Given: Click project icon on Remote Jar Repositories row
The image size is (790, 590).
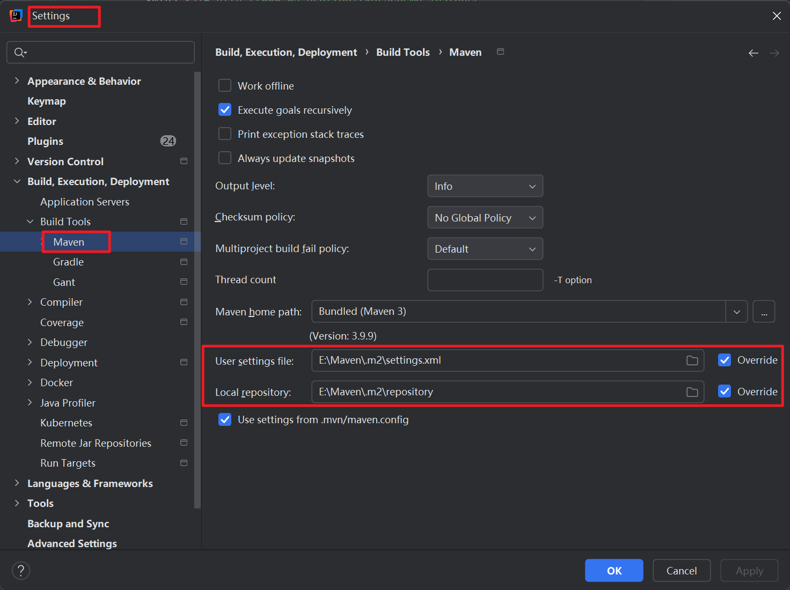Looking at the screenshot, I should 184,442.
